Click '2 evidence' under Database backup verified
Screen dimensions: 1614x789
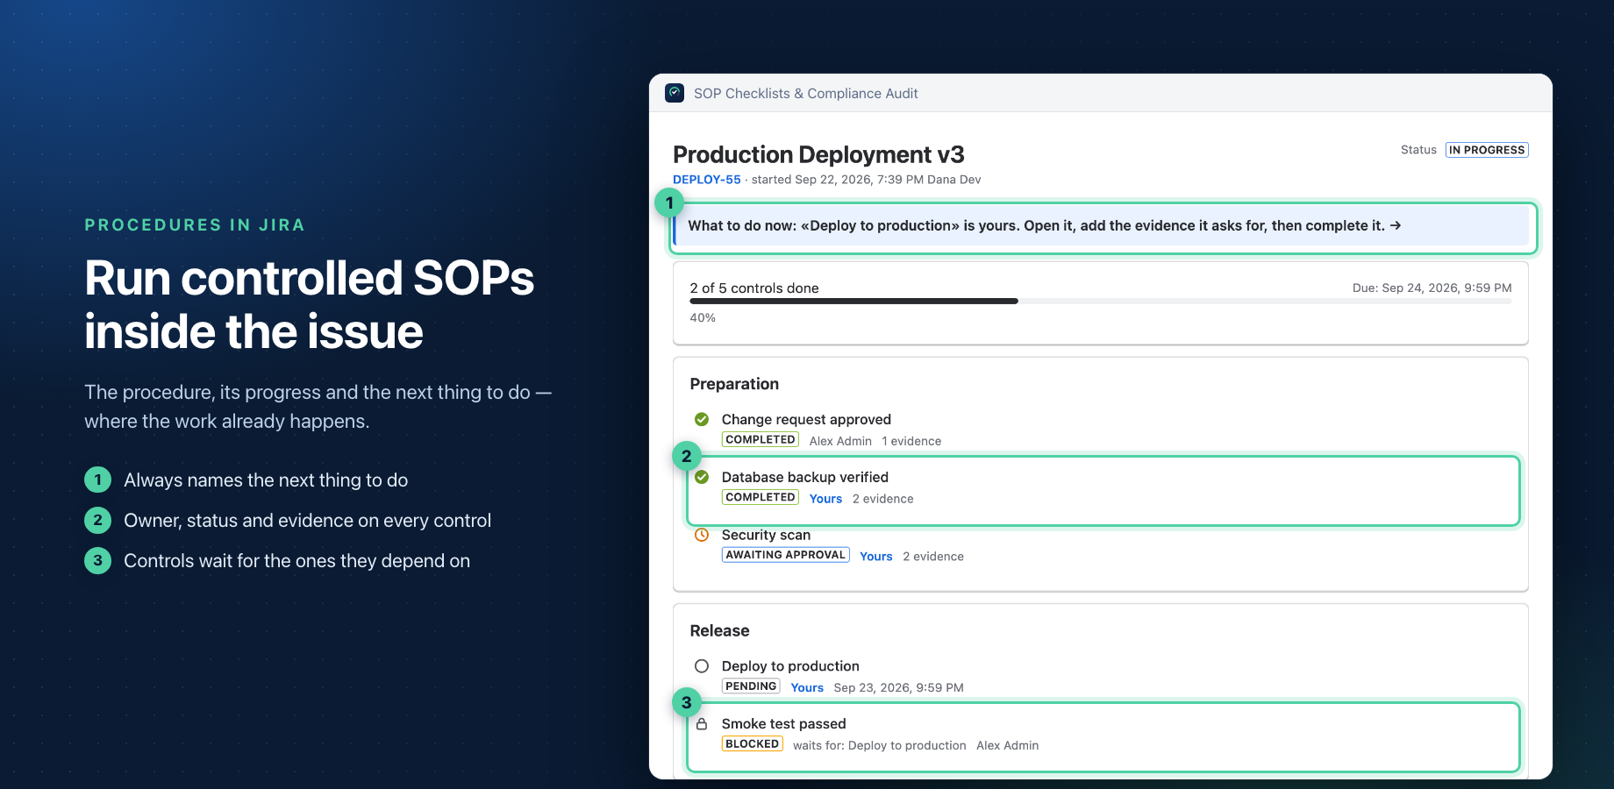point(882,499)
